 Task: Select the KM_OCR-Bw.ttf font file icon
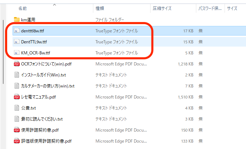coord(16,53)
